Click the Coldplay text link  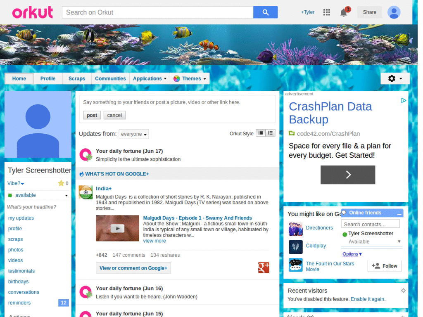[316, 246]
